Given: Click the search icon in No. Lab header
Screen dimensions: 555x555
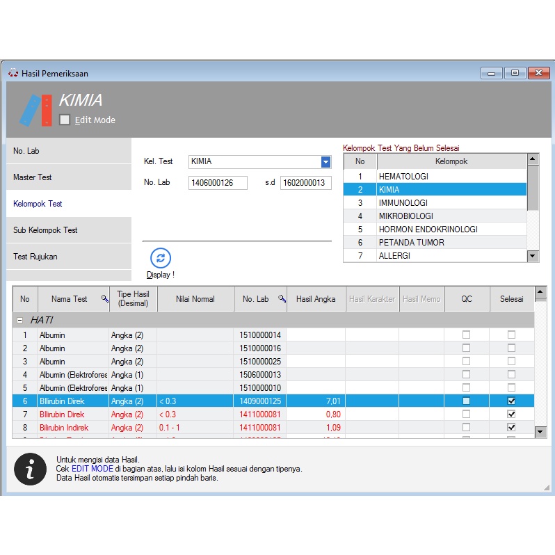Looking at the screenshot, I should tap(282, 299).
